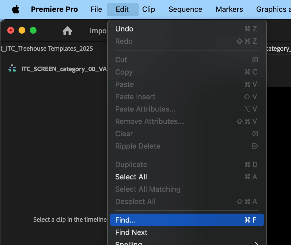This screenshot has width=291, height=245.
Task: Switch to the Import tab
Action: [98, 31]
